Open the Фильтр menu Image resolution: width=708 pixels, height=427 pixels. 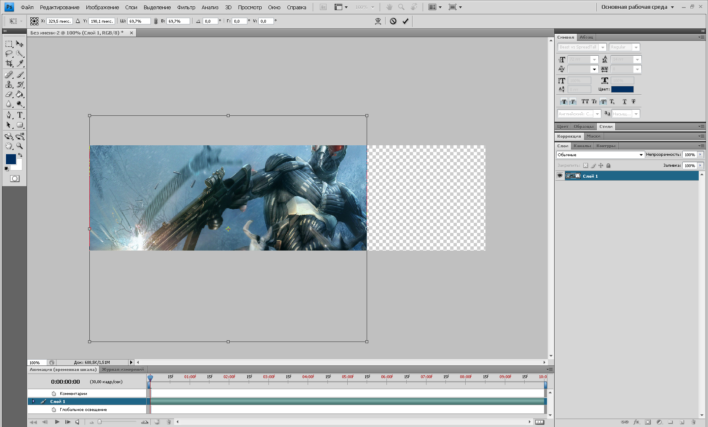coord(186,7)
